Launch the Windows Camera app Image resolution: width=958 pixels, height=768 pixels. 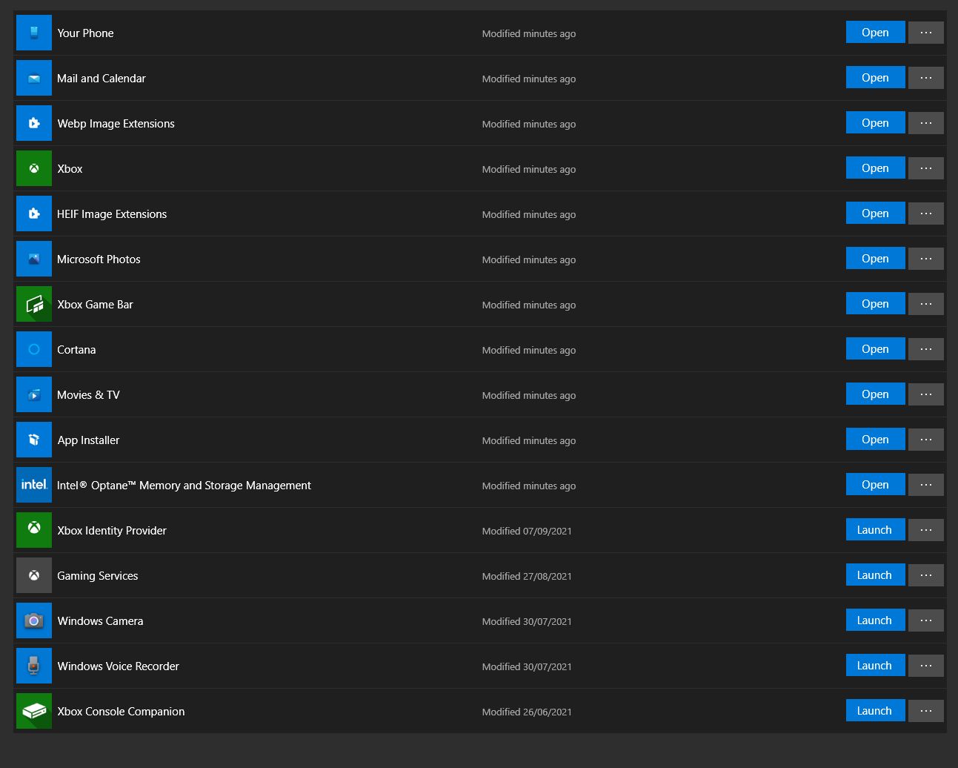coord(875,620)
